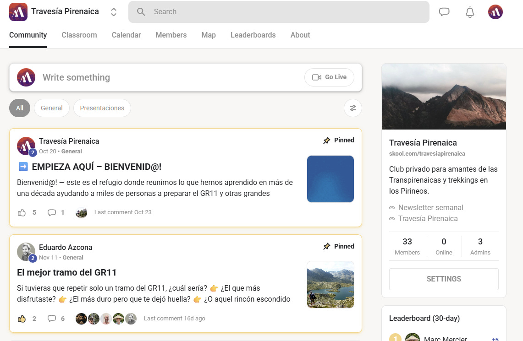
Task: Click the last commenter avatar on GR11 post
Action: pyautogui.click(x=131, y=319)
